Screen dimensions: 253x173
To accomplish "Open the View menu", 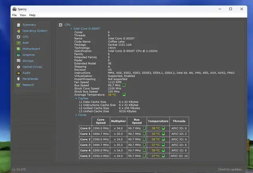I will 23,15.
